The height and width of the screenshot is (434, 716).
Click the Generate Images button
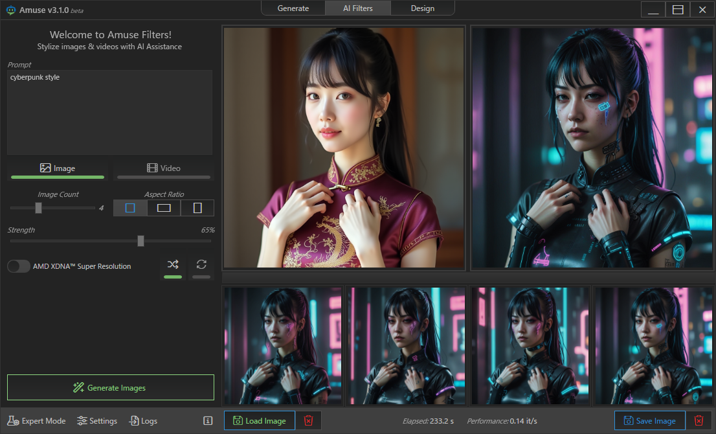[x=111, y=387]
